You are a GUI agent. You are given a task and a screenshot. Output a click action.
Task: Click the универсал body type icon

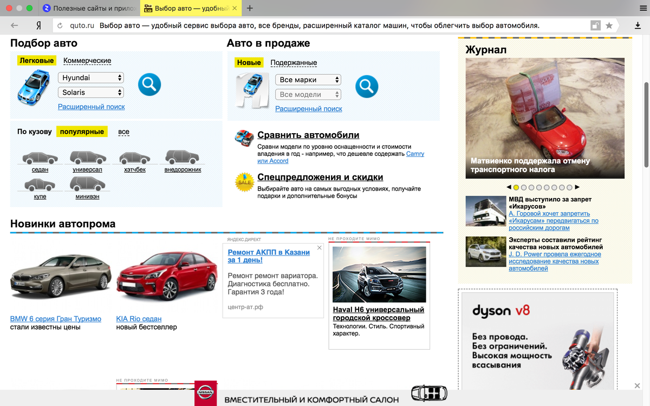pos(87,158)
